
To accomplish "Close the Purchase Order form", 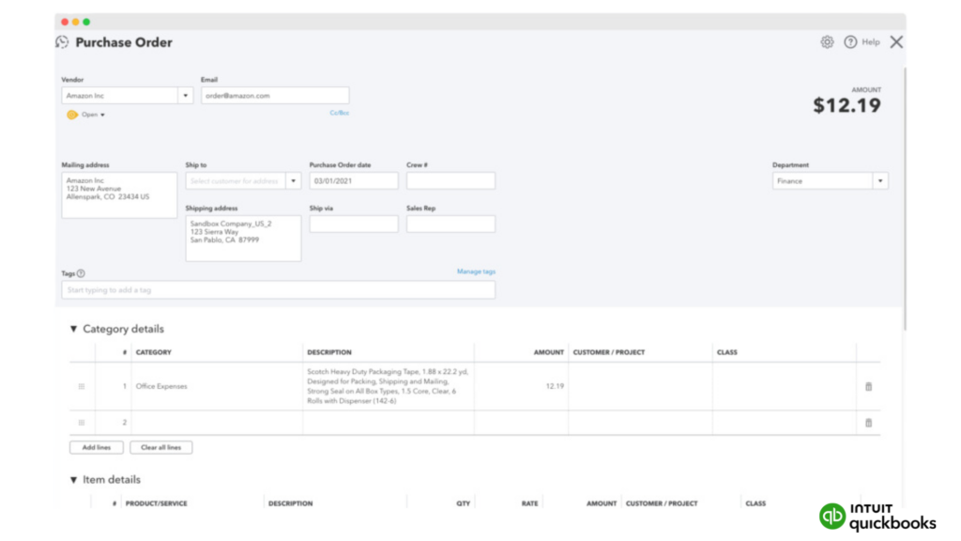I will tap(896, 42).
